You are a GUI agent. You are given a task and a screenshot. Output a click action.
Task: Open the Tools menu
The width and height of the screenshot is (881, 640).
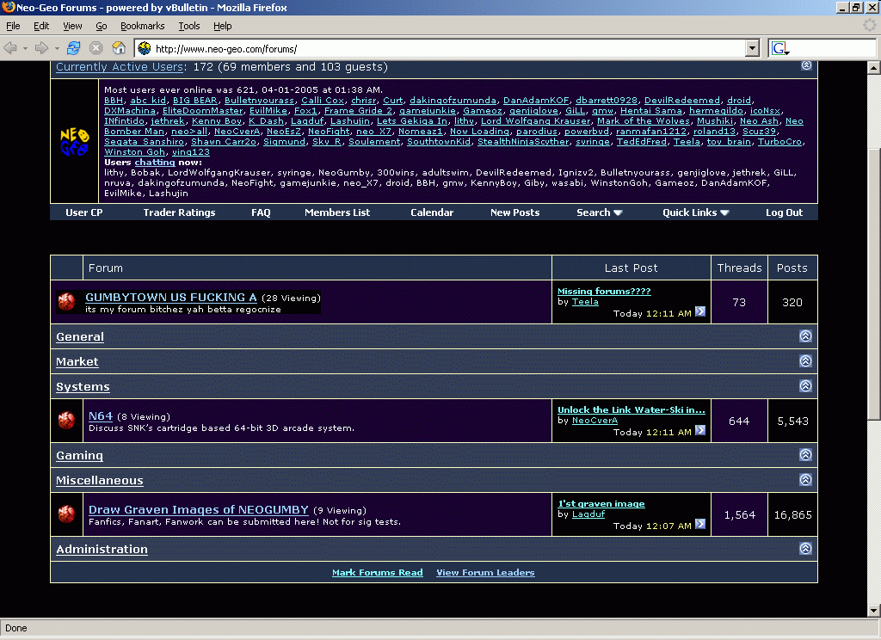coord(188,27)
